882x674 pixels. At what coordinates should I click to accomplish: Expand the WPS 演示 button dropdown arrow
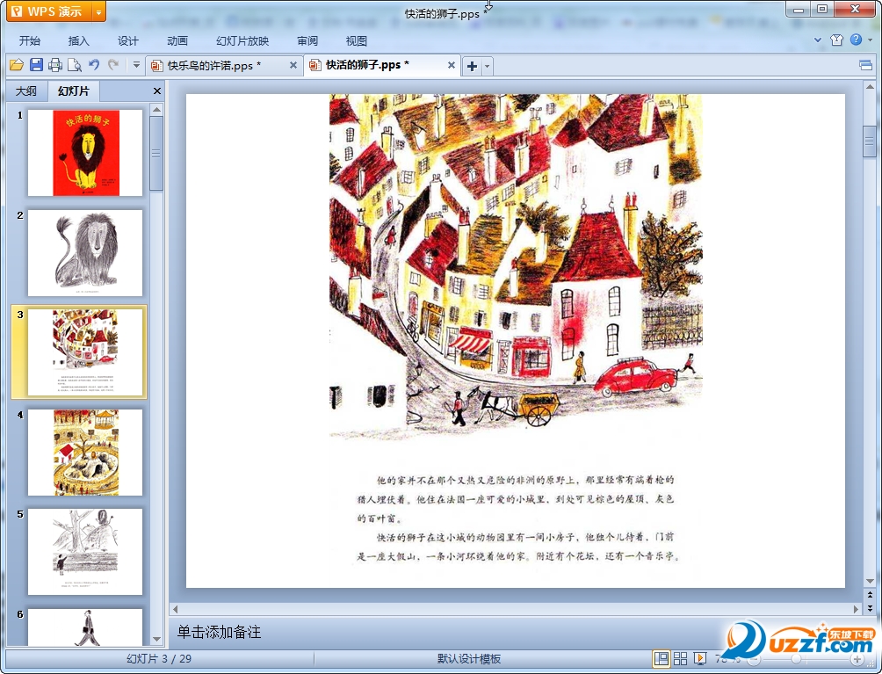click(x=98, y=11)
